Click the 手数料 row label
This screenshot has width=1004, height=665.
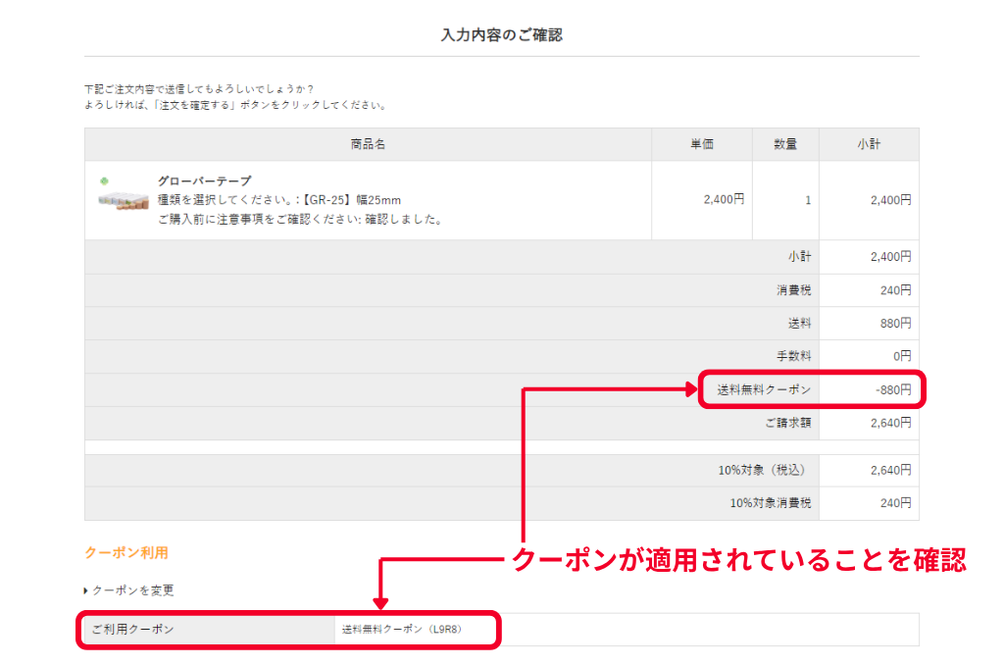(x=794, y=356)
